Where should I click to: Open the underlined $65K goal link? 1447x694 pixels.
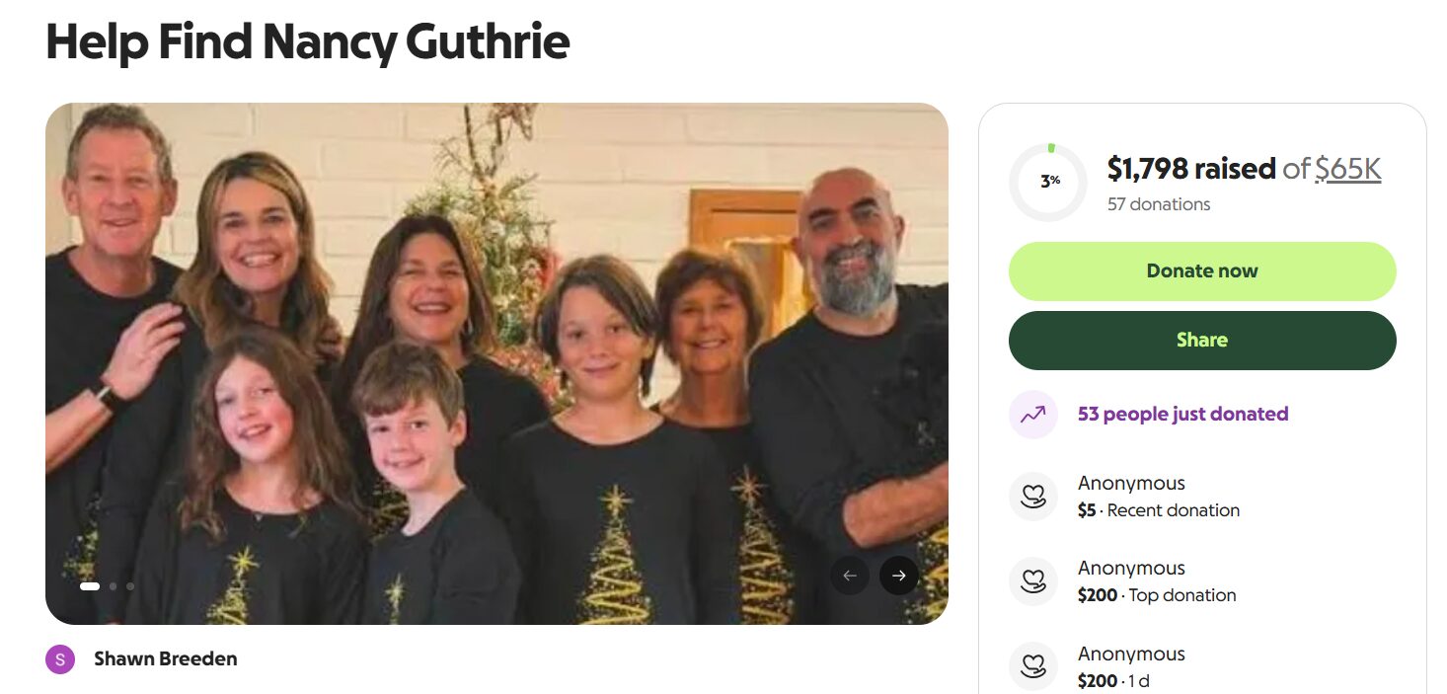[x=1348, y=169]
